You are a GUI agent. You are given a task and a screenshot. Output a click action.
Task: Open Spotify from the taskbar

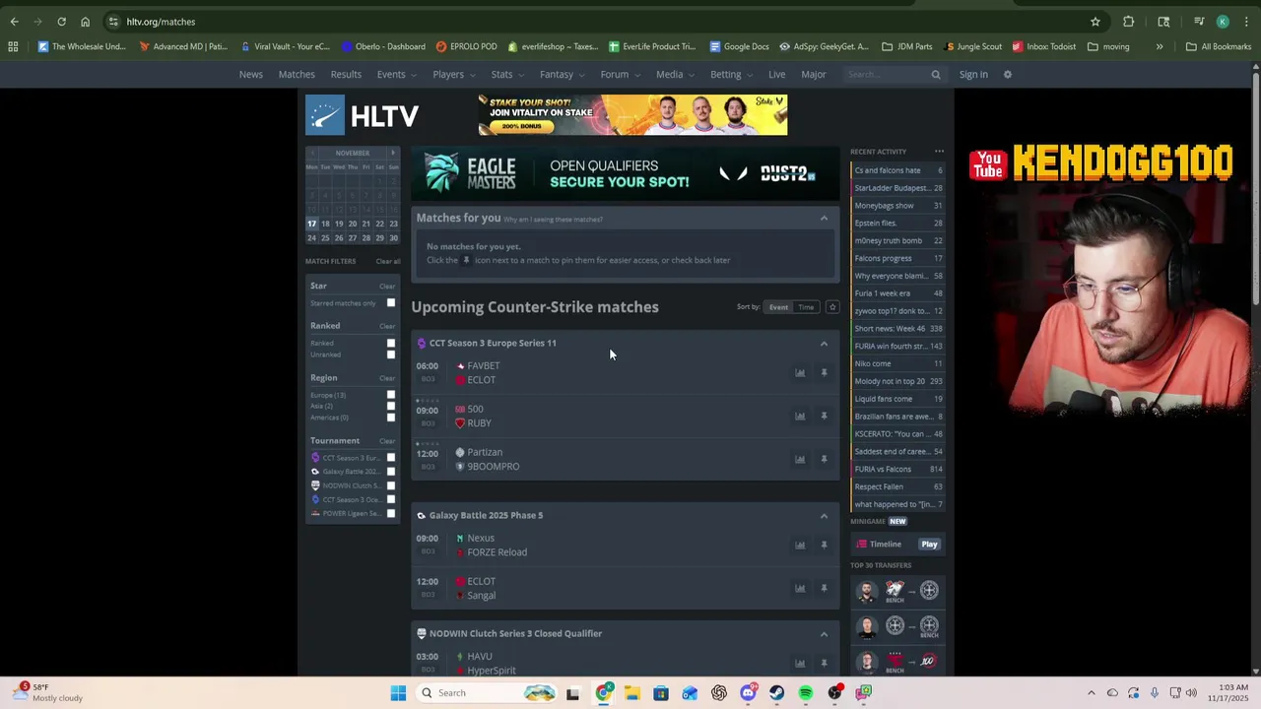click(x=806, y=693)
